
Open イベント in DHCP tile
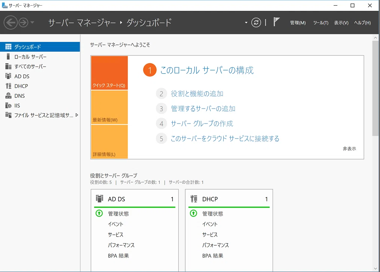coord(210,224)
